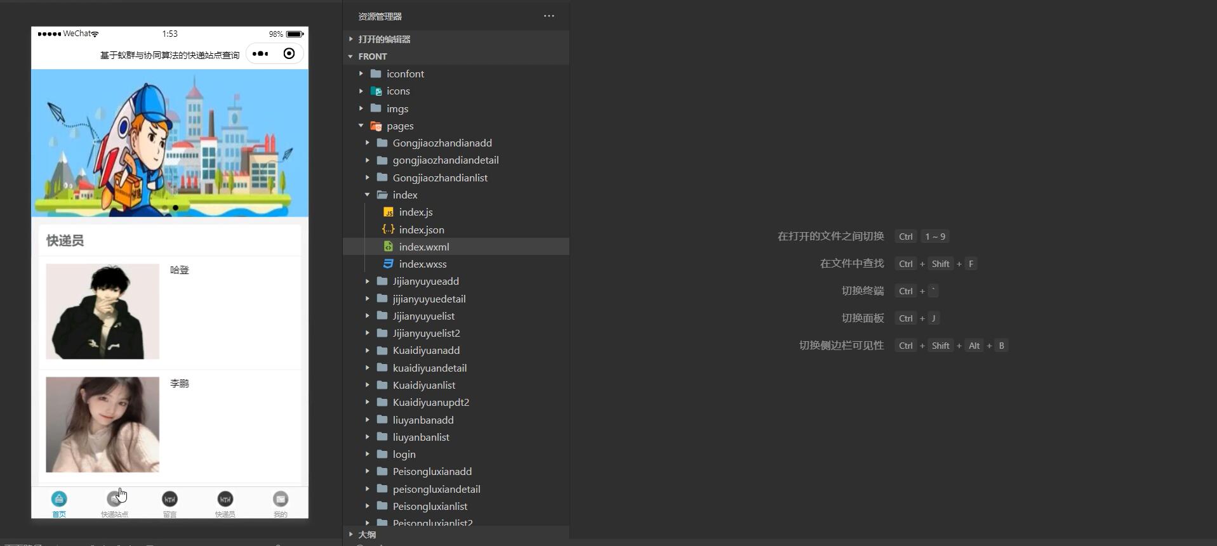Open the peisongluxiandetail folder
1217x546 pixels.
[437, 489]
